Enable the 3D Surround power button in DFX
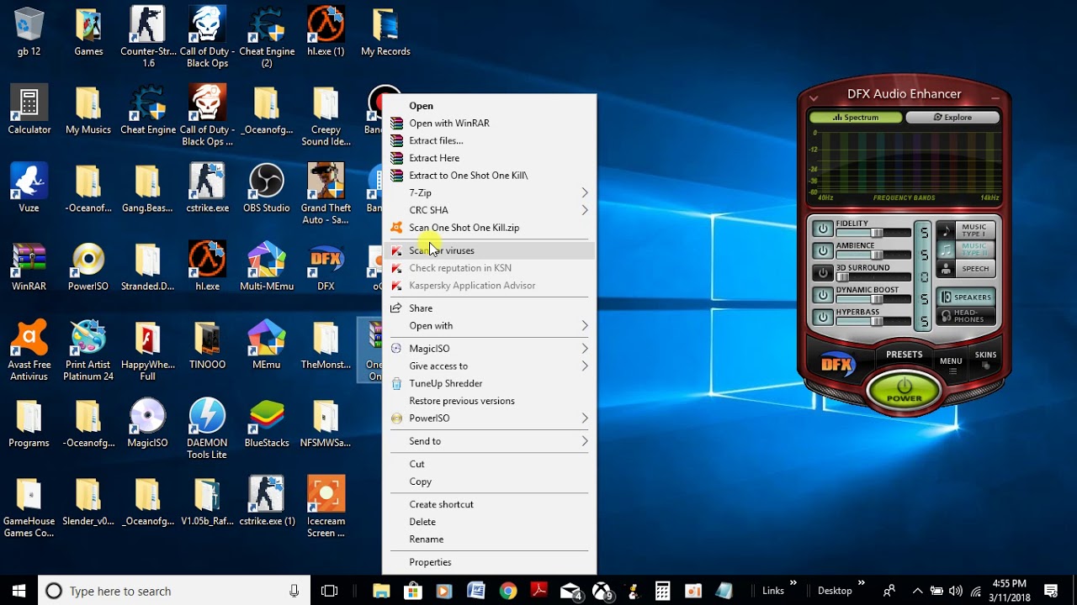1077x605 pixels. coord(822,273)
